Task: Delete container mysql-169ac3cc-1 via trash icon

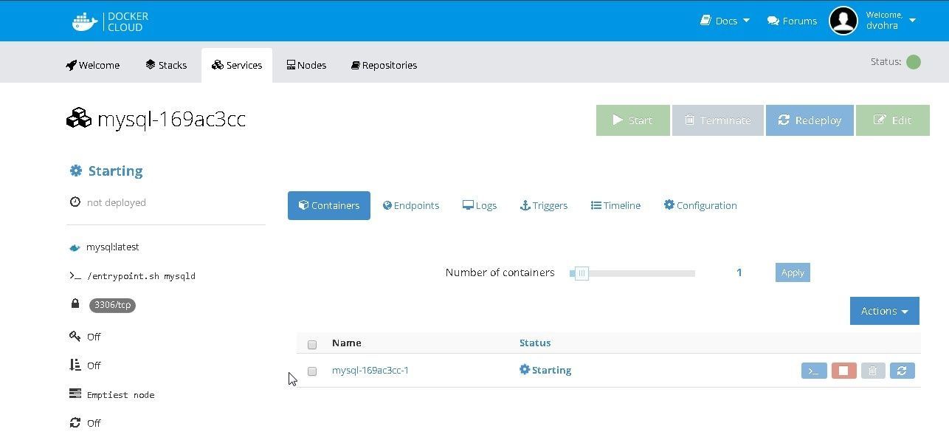Action: click(872, 371)
